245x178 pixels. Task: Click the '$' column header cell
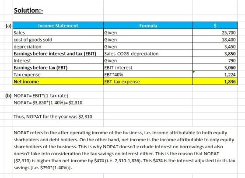pos(215,26)
